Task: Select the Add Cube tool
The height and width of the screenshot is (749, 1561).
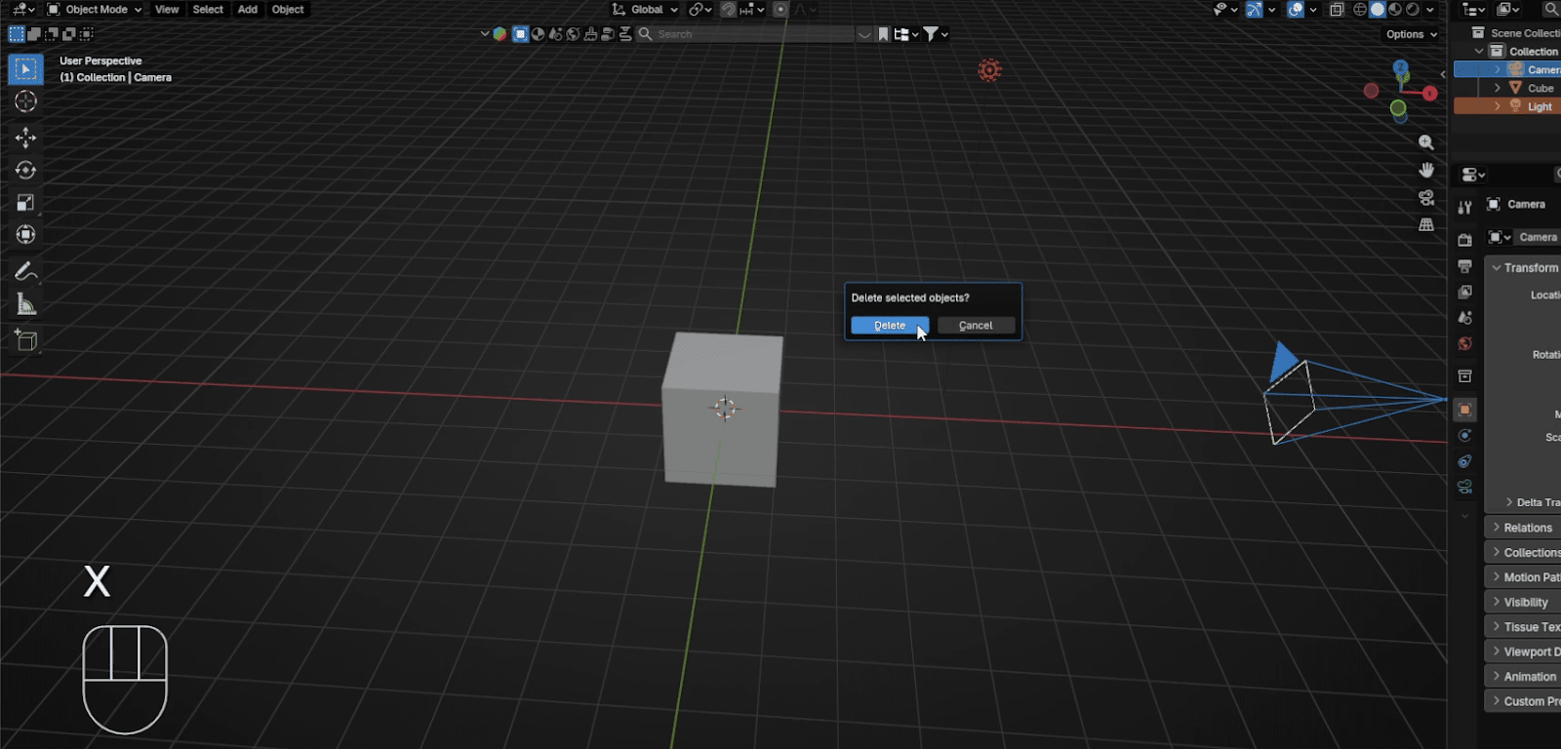Action: (x=25, y=340)
